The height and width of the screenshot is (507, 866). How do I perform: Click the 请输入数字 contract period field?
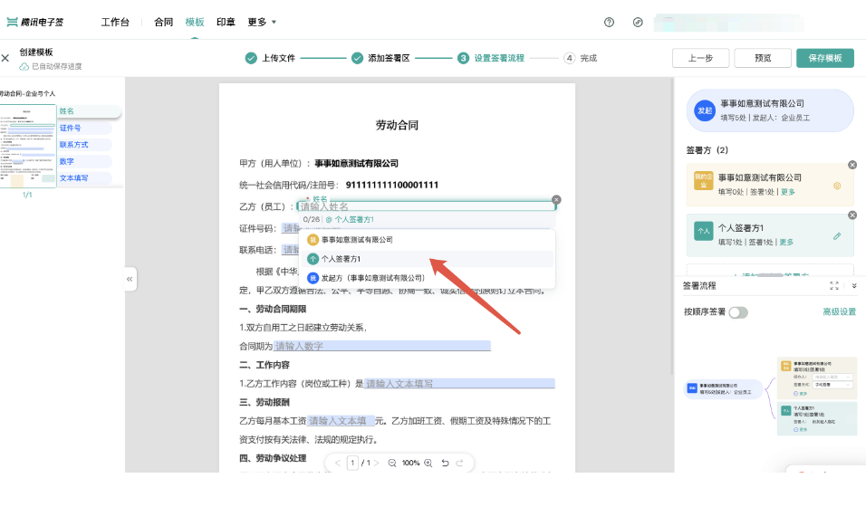coord(382,346)
